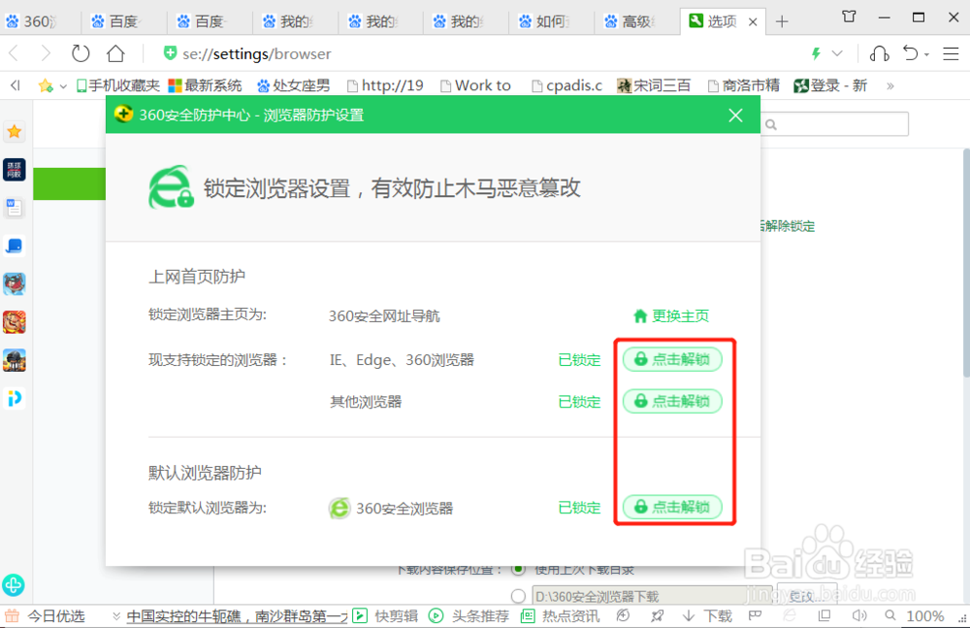The height and width of the screenshot is (628, 970).
Task: Close the 360 protection settings dialog
Action: (735, 116)
